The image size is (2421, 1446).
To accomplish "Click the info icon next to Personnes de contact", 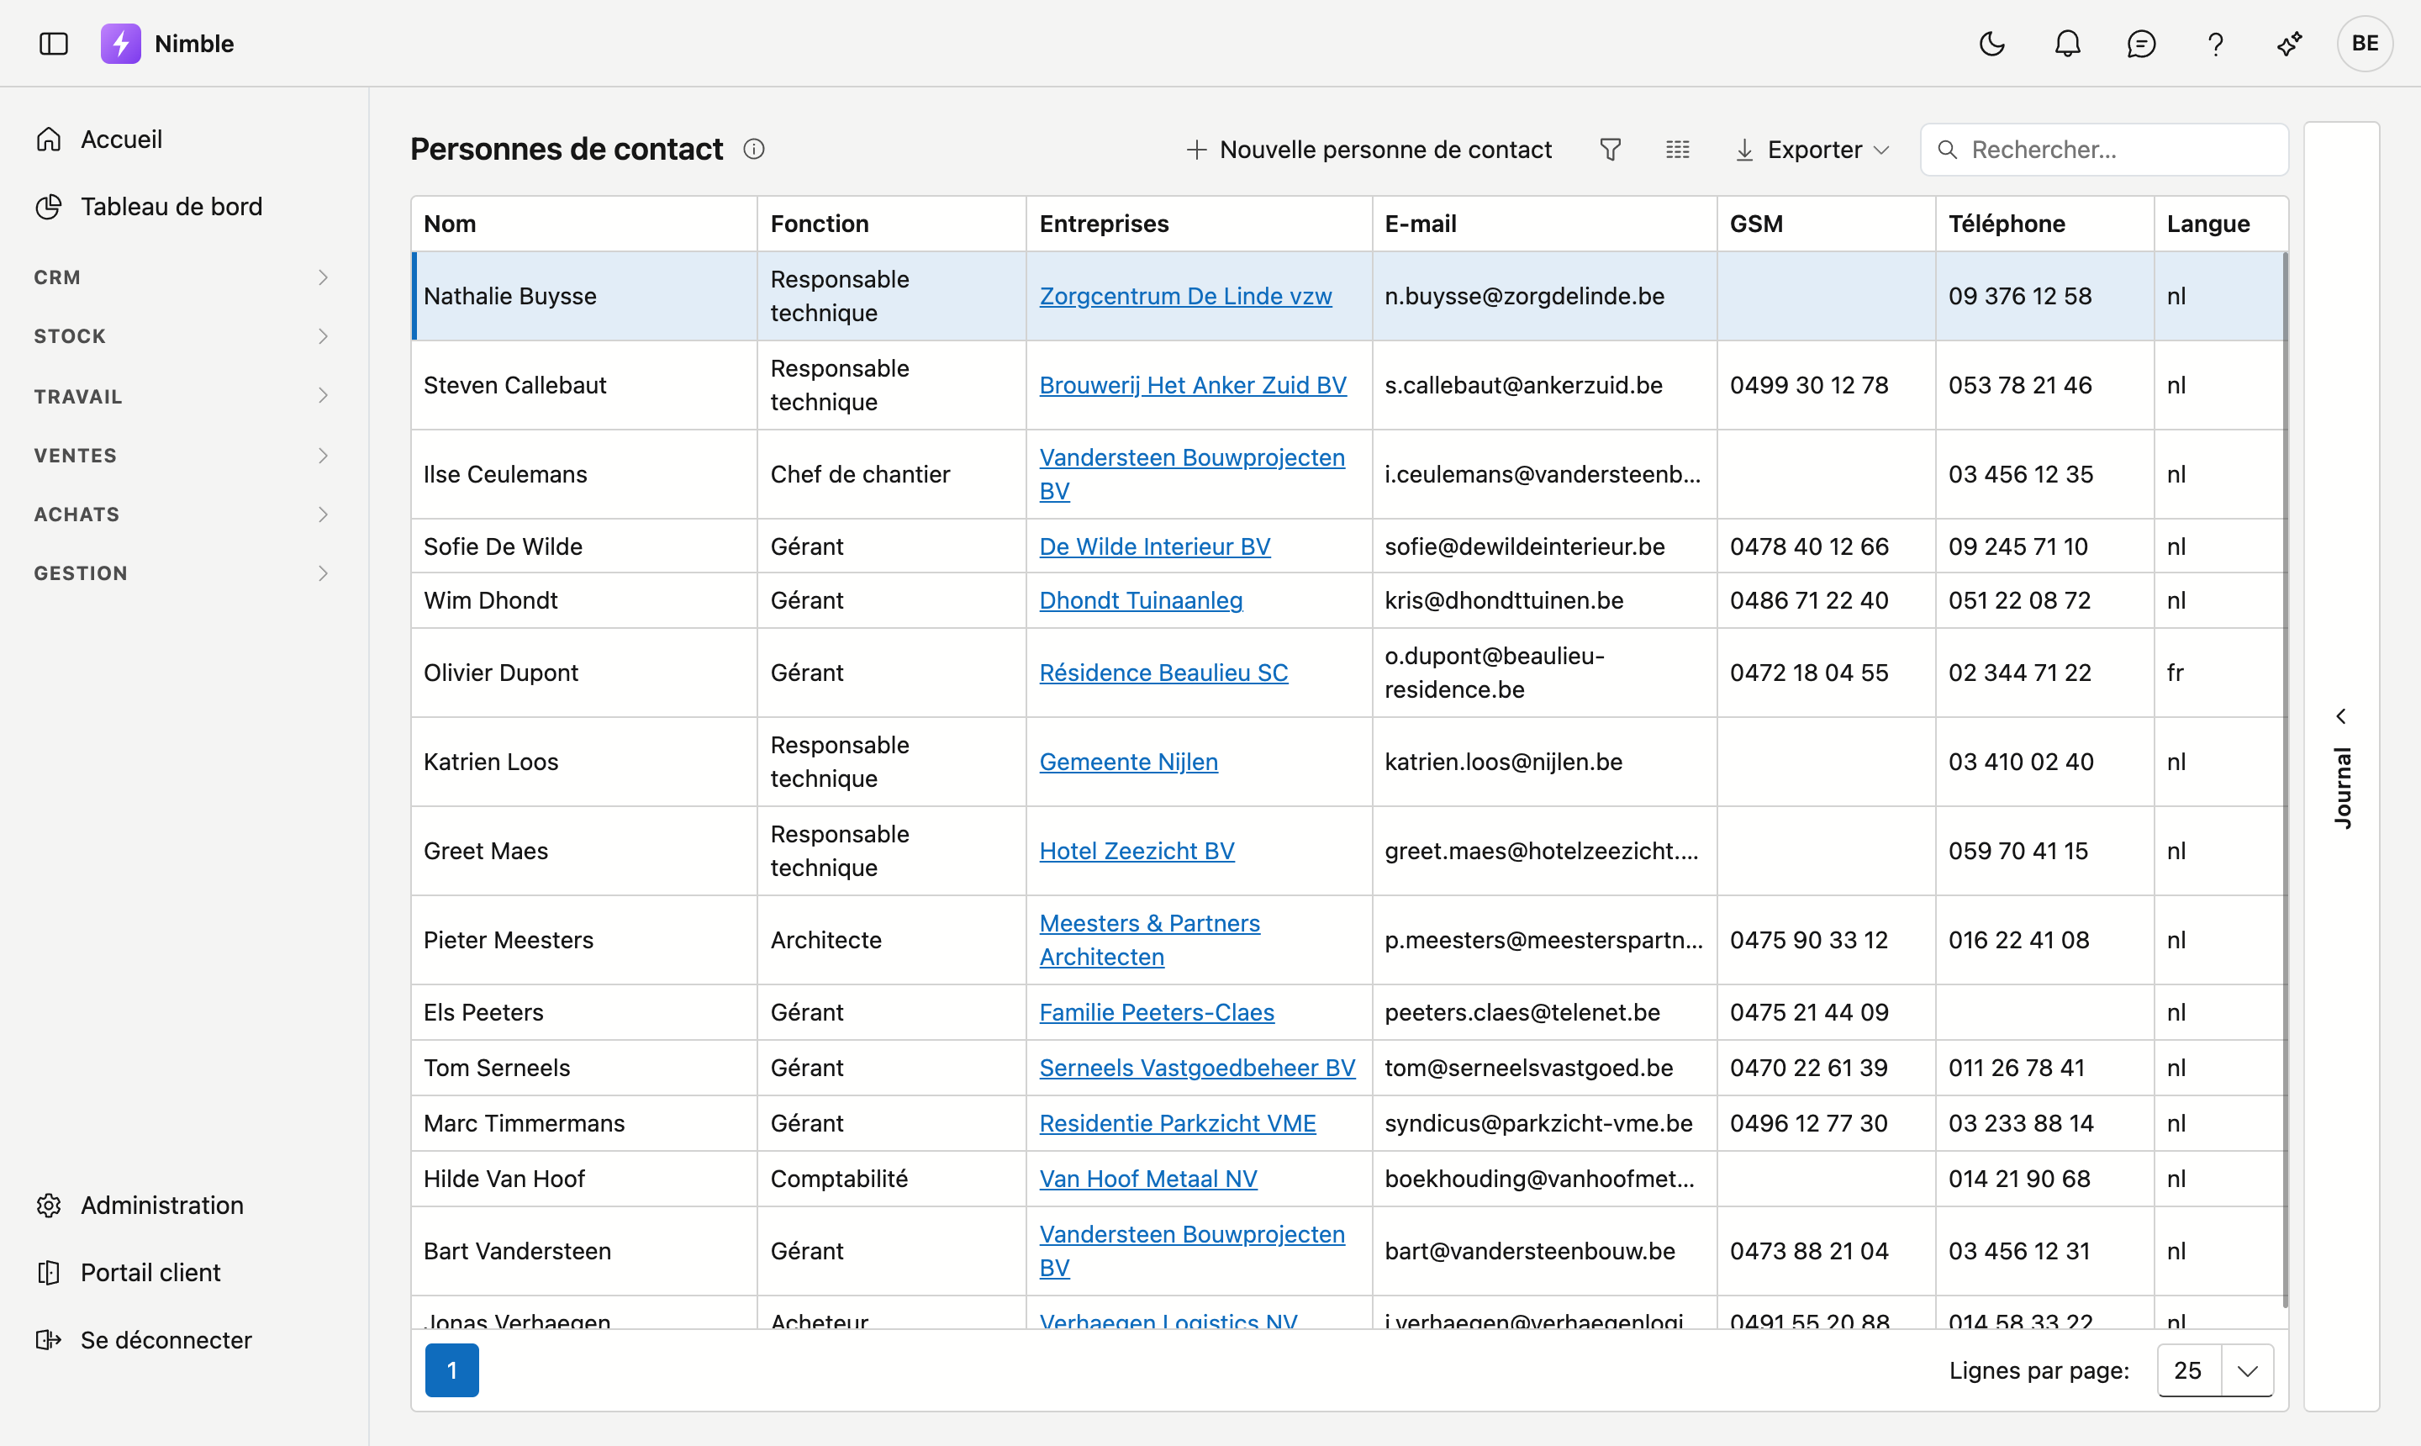I will 754,149.
